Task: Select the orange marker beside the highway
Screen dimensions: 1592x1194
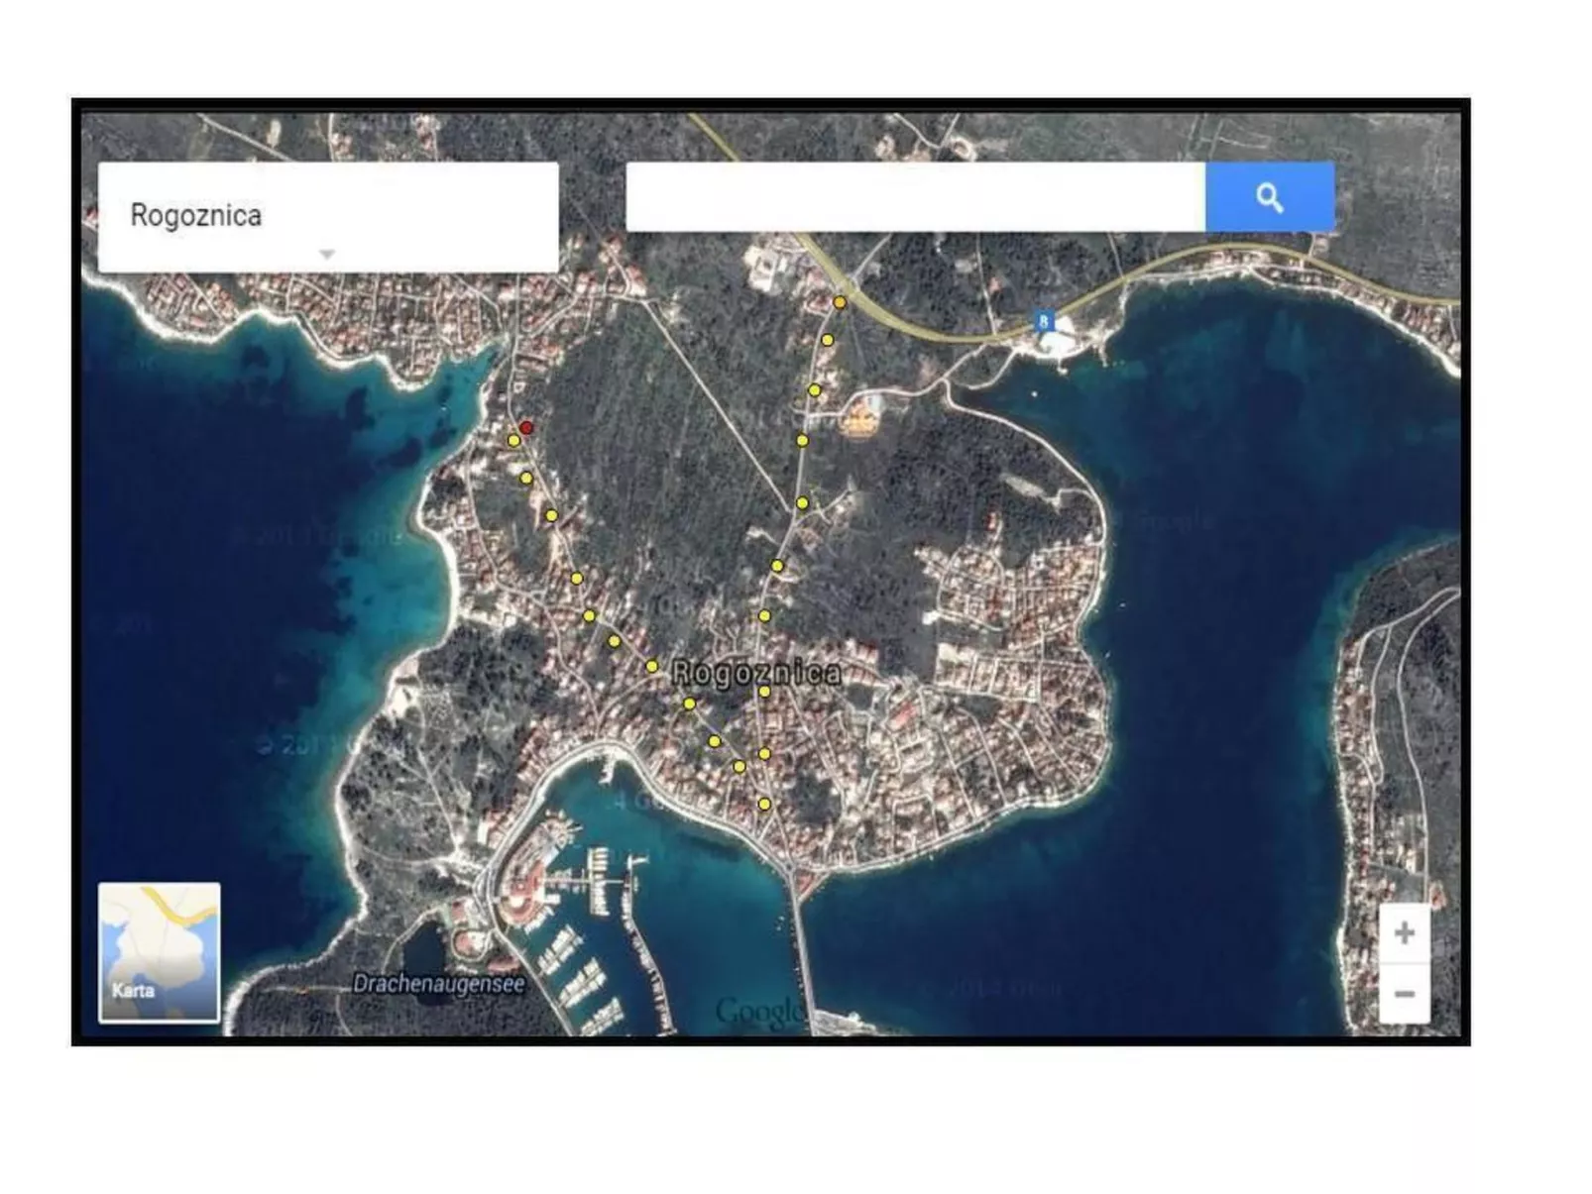Action: click(x=840, y=302)
